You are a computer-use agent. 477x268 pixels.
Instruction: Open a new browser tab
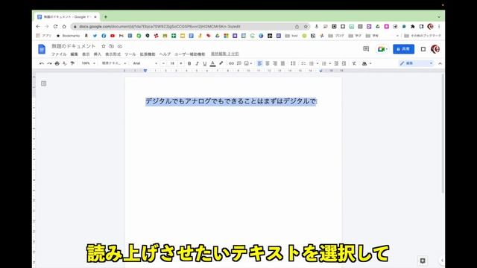coord(106,16)
